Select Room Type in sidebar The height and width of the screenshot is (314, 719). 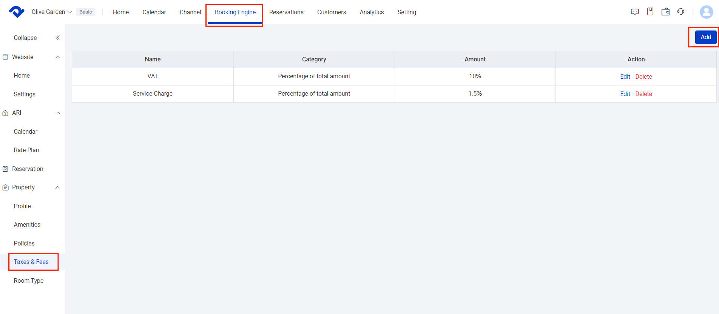point(29,280)
